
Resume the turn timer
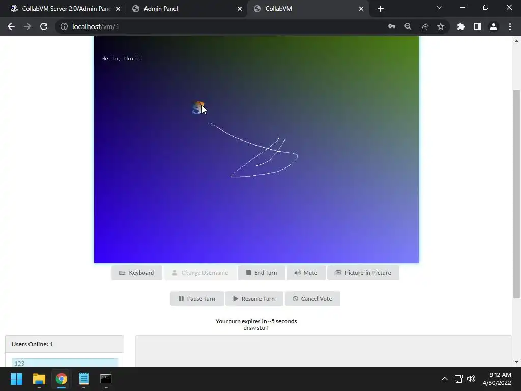point(254,298)
